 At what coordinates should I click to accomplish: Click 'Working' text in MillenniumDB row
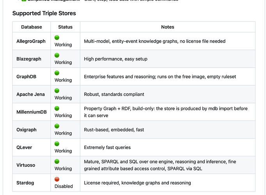[x=63, y=115]
